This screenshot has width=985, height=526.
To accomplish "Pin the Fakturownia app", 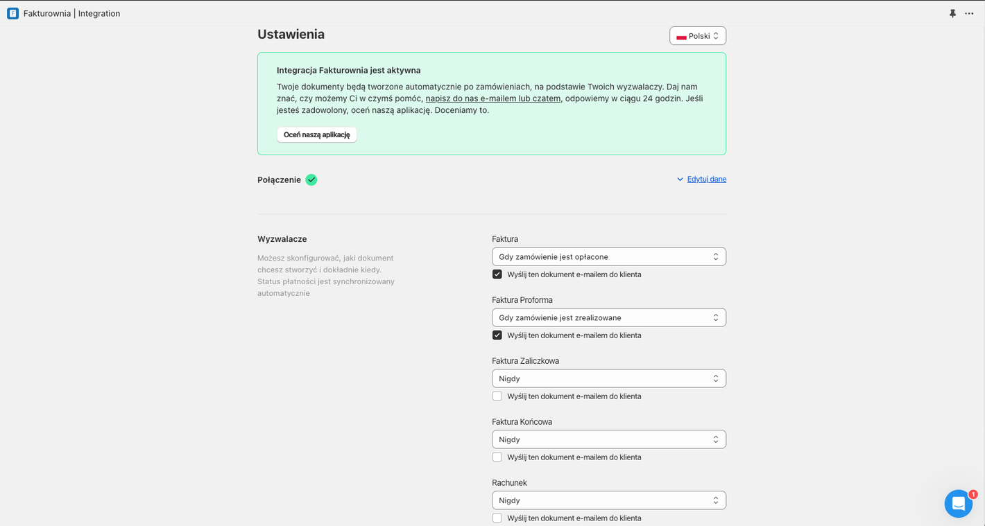I will 952,13.
